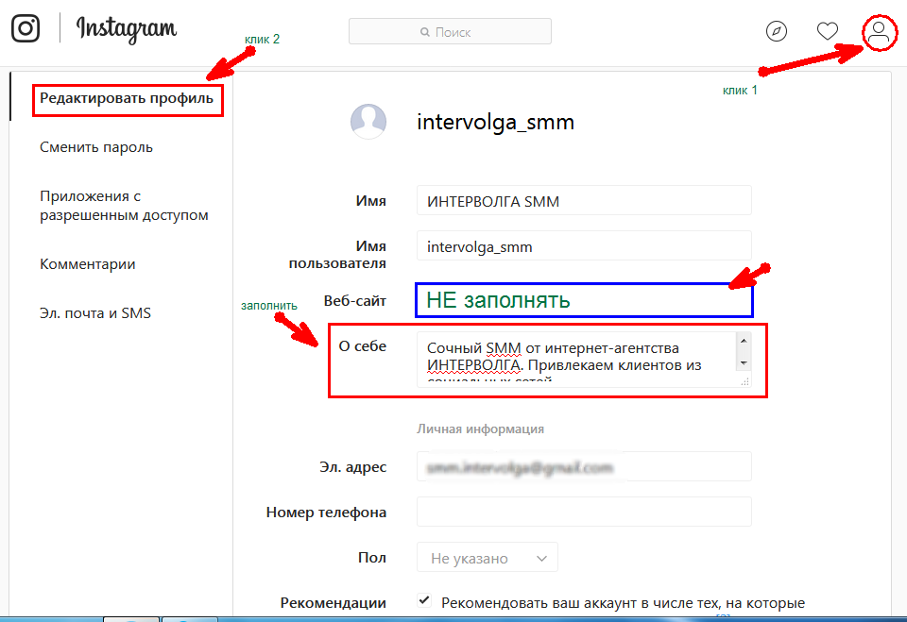Open the Explore compass icon
Image resolution: width=907 pixels, height=622 pixels.
pyautogui.click(x=777, y=31)
